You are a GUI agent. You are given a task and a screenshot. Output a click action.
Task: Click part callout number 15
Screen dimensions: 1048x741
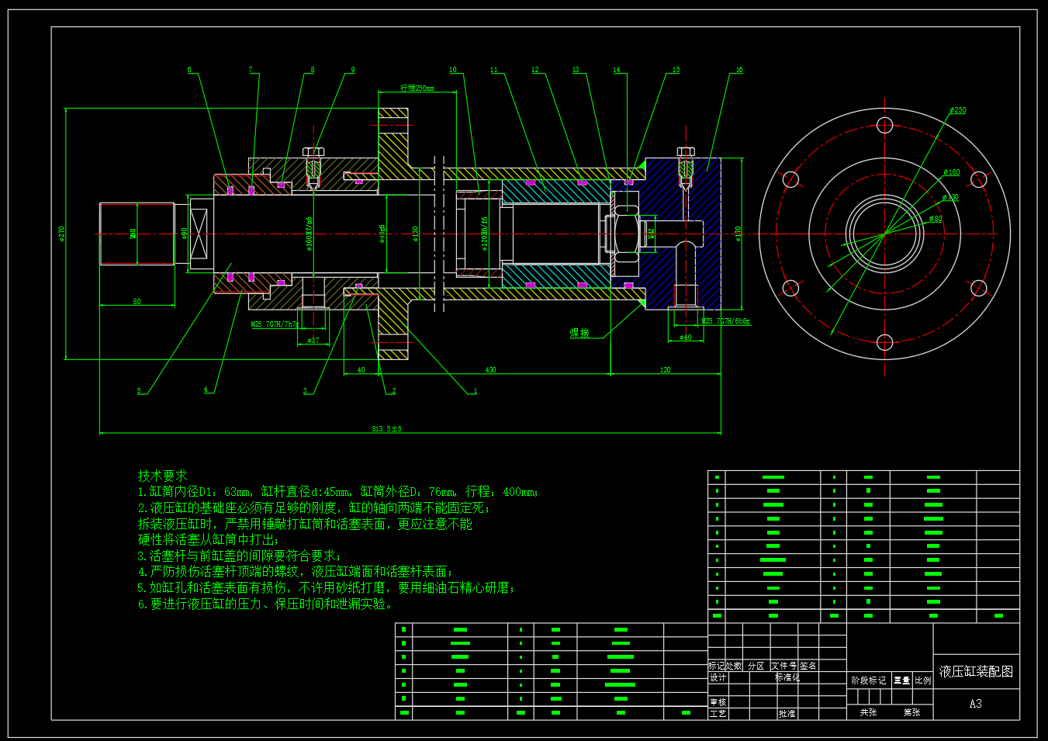tap(676, 70)
